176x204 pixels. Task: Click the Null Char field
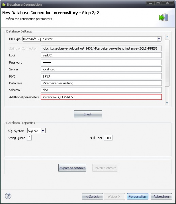pos(108,138)
